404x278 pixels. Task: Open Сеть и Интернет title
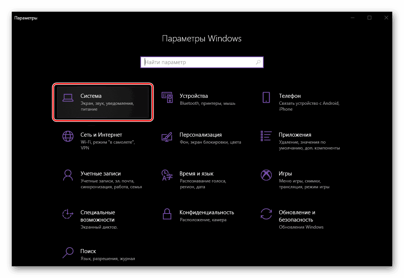101,135
